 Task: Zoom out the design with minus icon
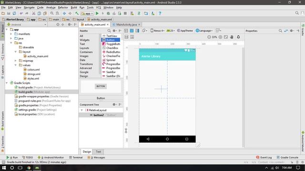(209, 37)
